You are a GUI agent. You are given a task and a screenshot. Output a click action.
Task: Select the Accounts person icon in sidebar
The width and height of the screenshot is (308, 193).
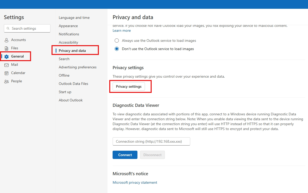(x=6, y=40)
